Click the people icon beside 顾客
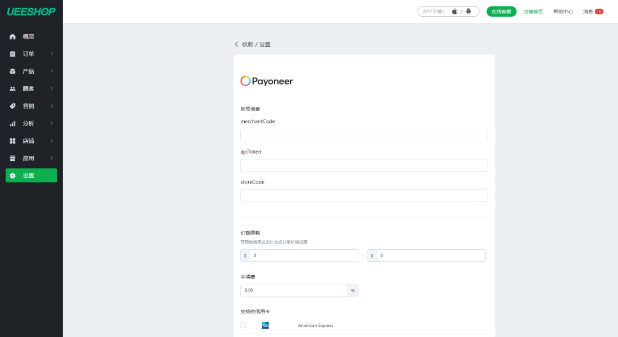This screenshot has height=337, width=618. [13, 89]
